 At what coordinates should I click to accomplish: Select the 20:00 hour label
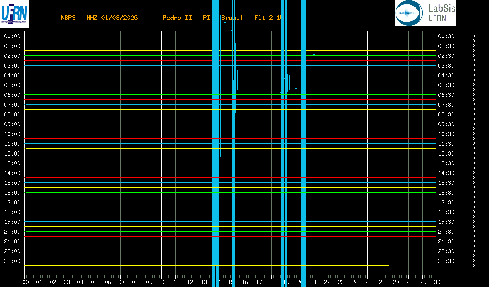pyautogui.click(x=12, y=232)
